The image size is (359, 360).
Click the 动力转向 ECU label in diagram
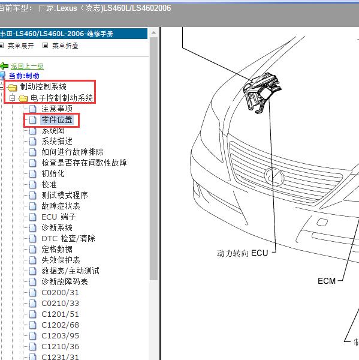243,253
